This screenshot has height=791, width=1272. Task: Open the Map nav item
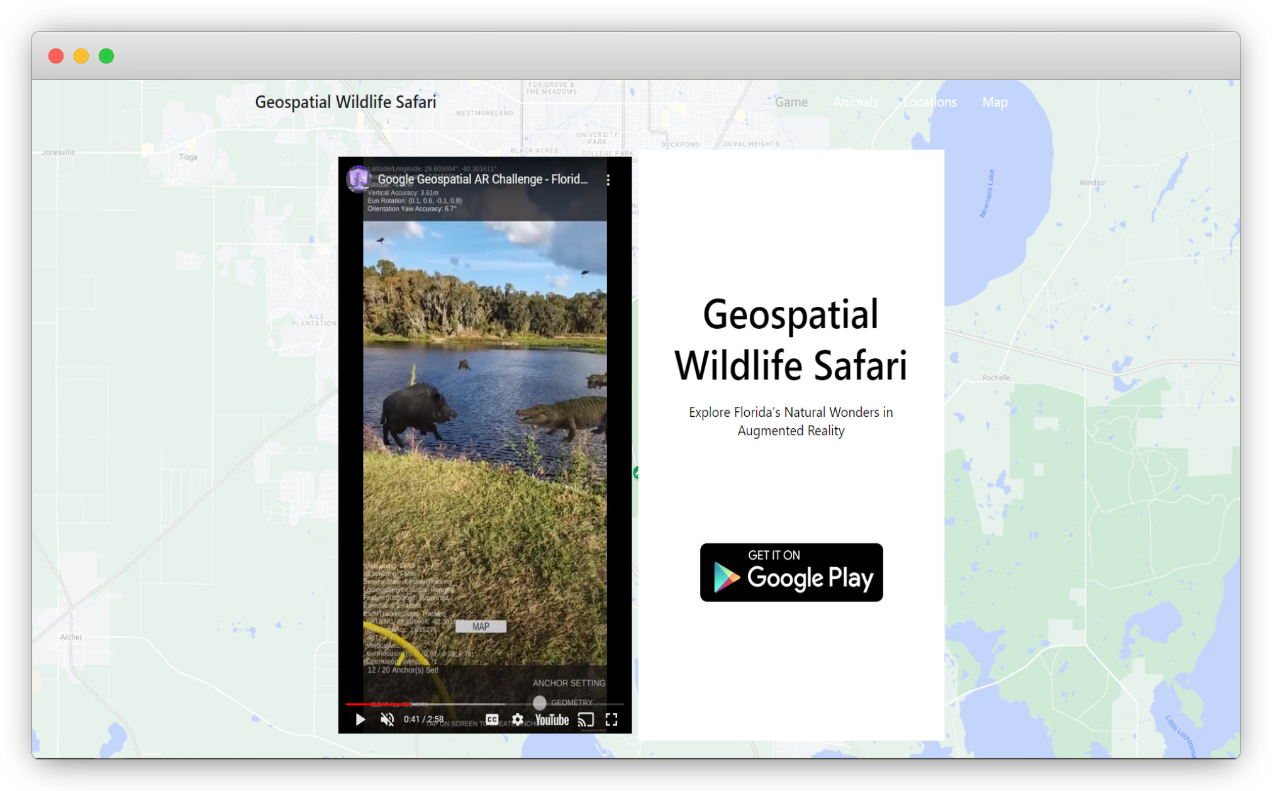(995, 102)
